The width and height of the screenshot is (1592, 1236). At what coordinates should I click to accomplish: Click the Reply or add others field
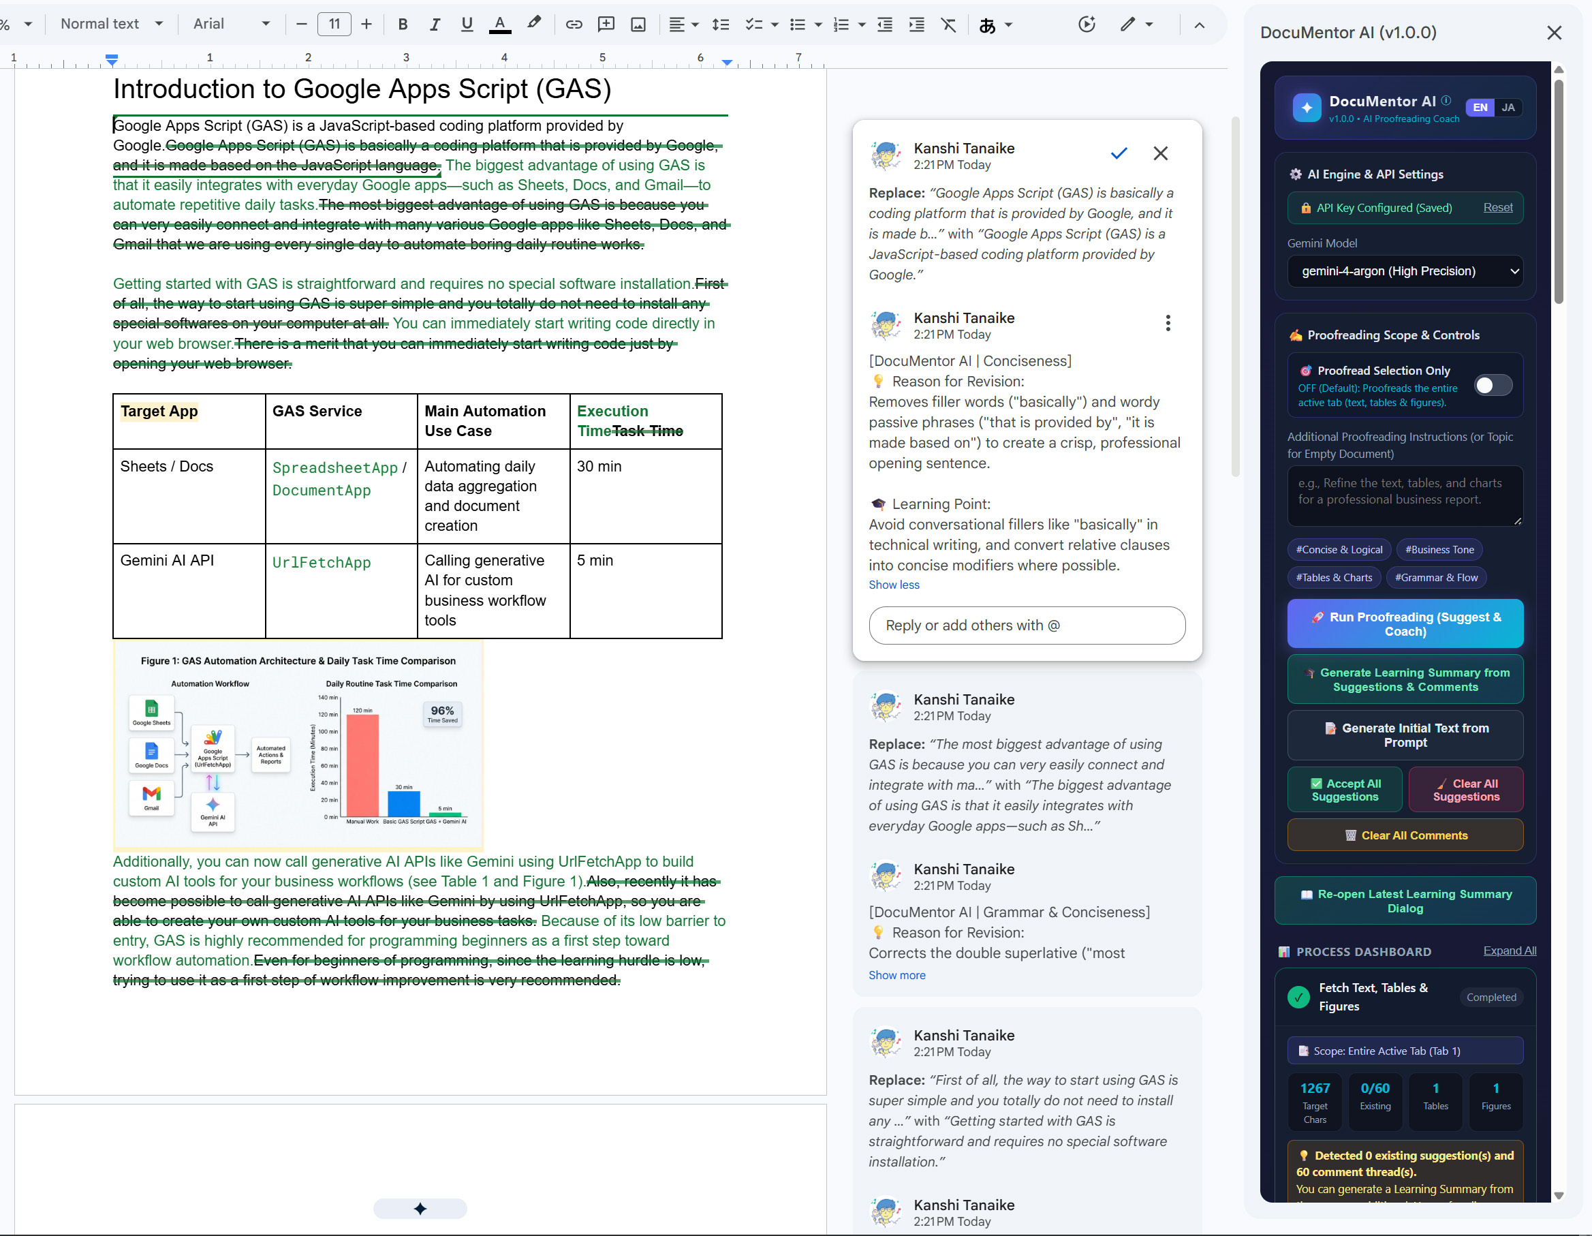pyautogui.click(x=1027, y=625)
